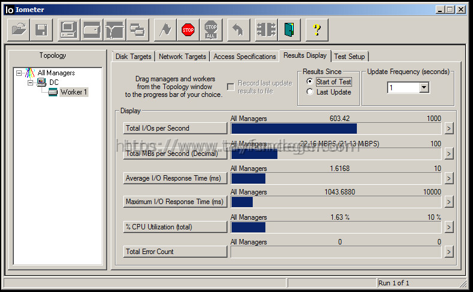Screen dimensions: 473x292
Task: Select Worker 1 in the topology tree
Action: 73,92
